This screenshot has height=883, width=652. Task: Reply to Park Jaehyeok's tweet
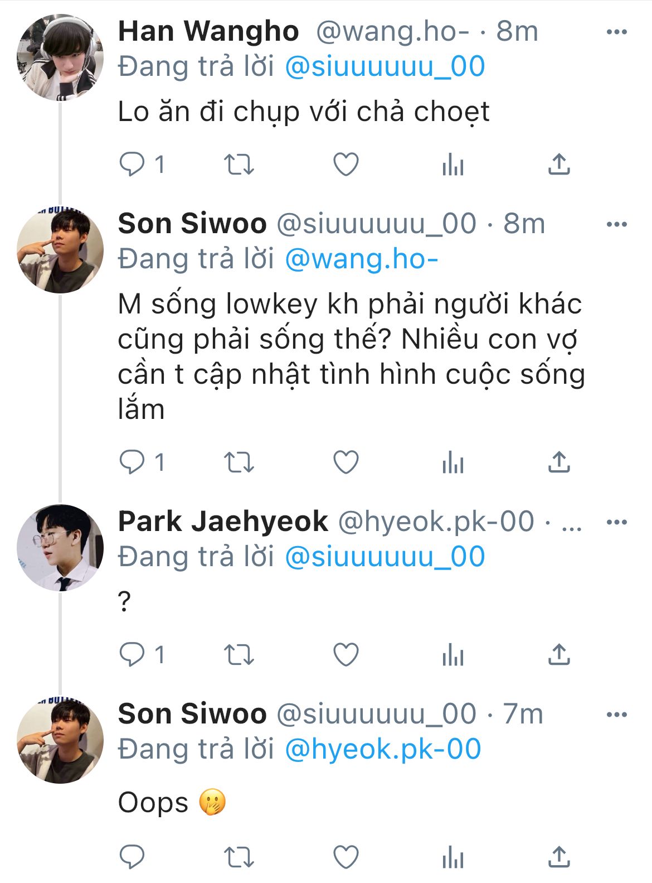coord(133,654)
